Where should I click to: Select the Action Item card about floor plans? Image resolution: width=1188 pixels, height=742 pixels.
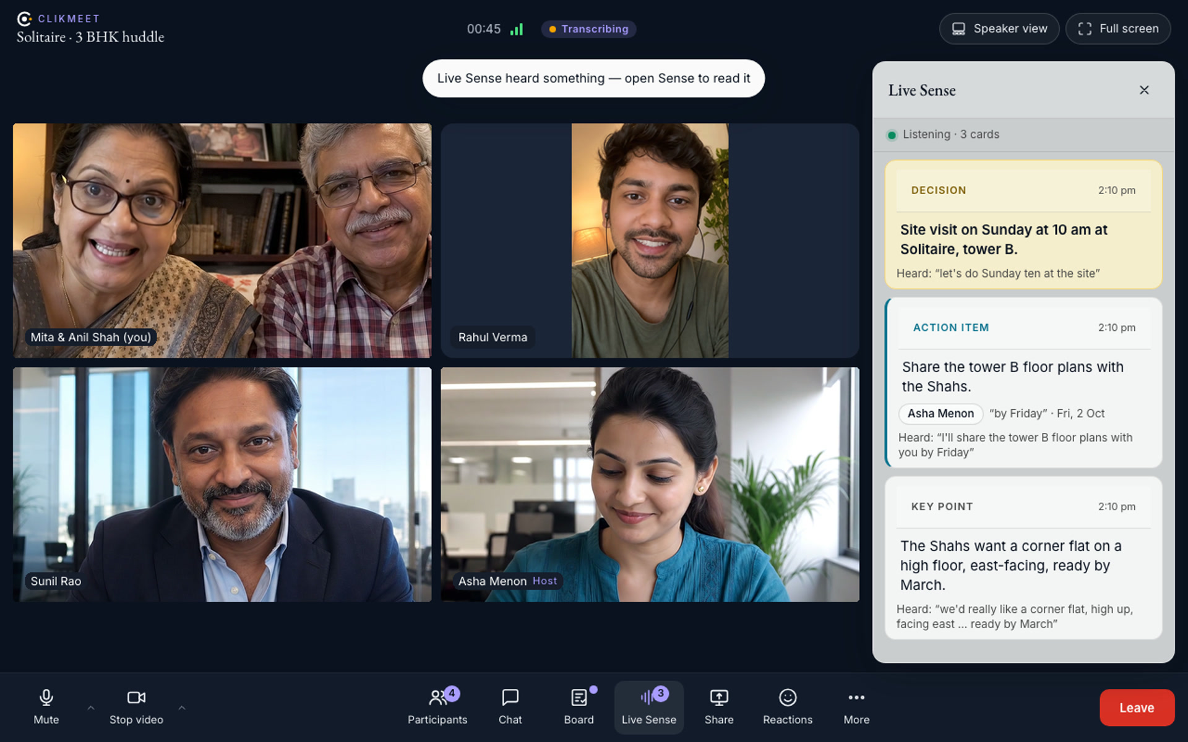point(1023,382)
